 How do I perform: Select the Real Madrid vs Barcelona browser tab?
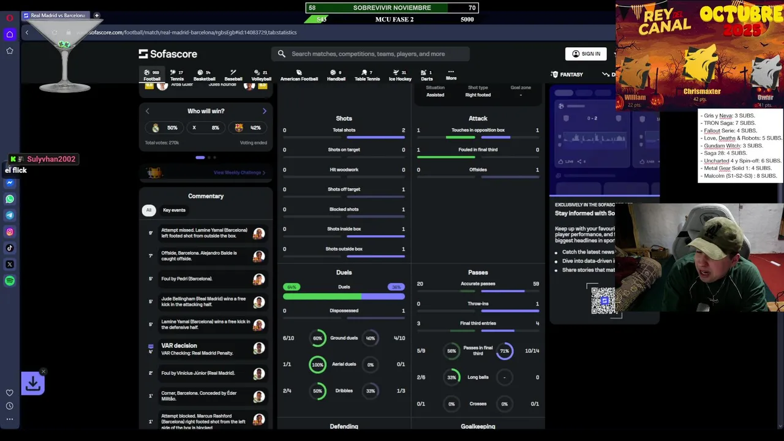point(56,15)
